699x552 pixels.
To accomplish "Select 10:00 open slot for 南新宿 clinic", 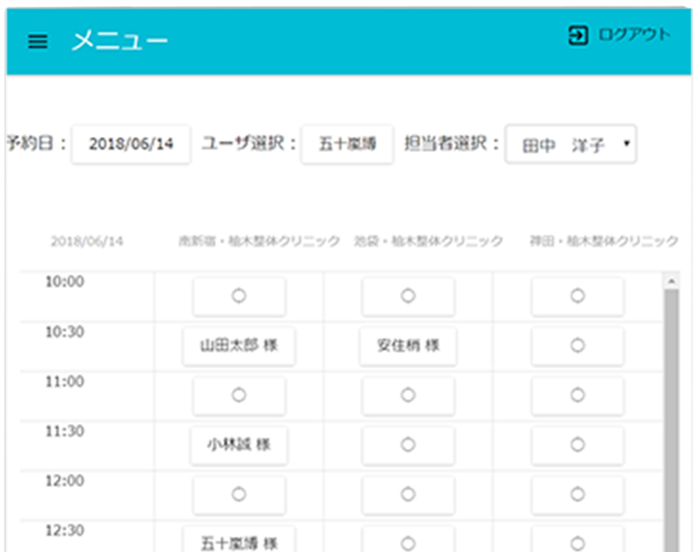I will 239,297.
